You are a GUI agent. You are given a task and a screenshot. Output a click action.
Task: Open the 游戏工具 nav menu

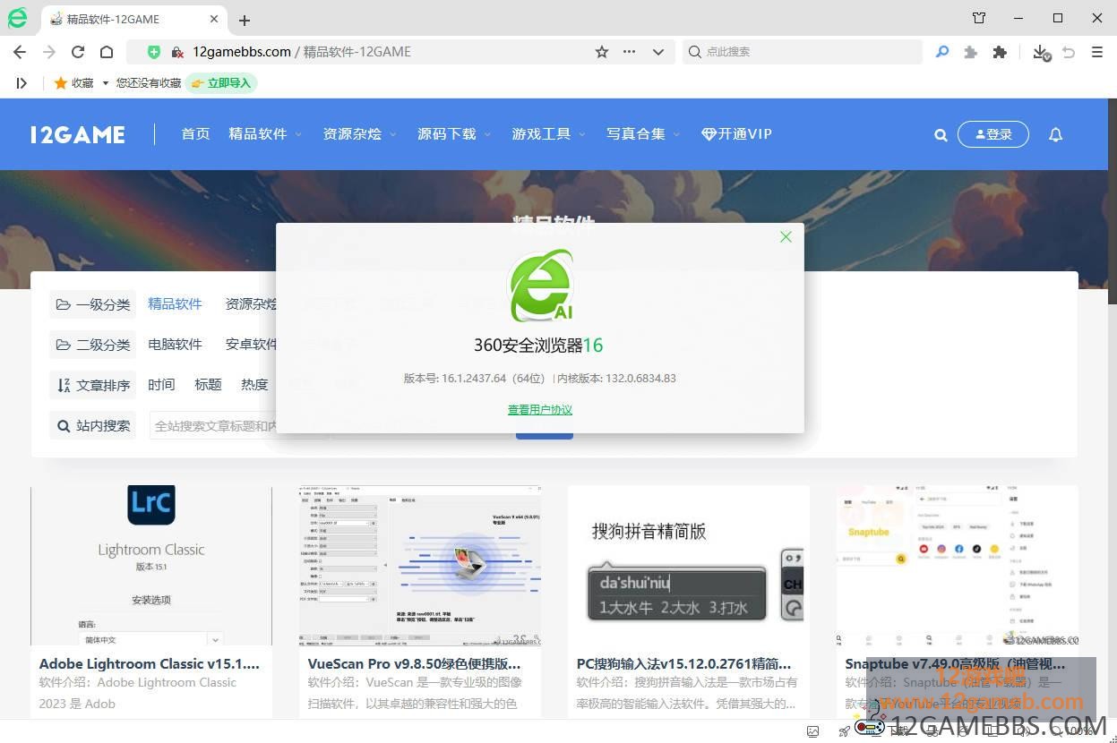pos(549,134)
